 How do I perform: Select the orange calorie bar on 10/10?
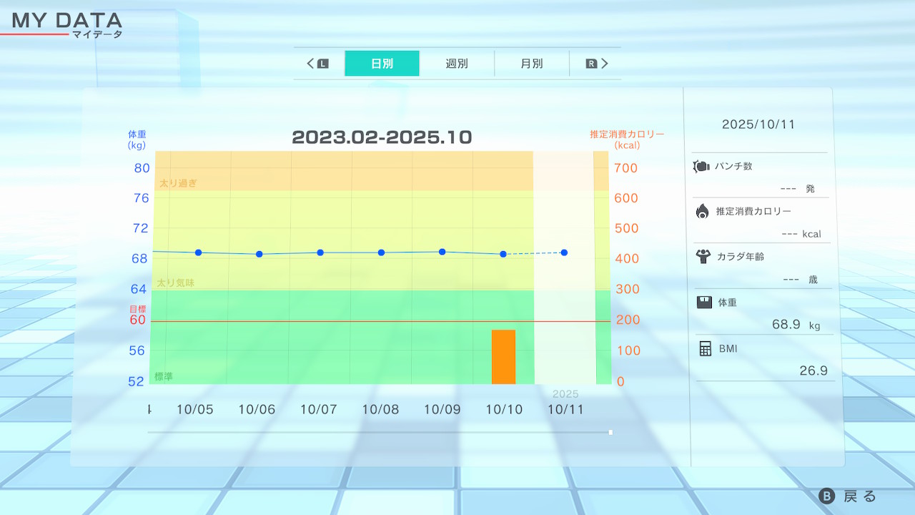(503, 356)
